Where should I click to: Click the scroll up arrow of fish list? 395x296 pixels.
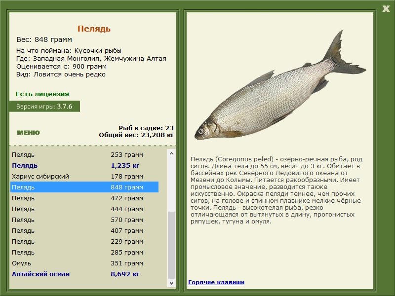(x=171, y=153)
